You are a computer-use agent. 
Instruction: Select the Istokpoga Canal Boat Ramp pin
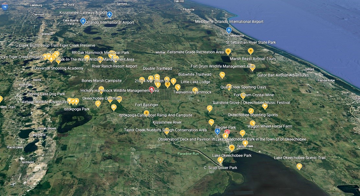click(x=146, y=114)
